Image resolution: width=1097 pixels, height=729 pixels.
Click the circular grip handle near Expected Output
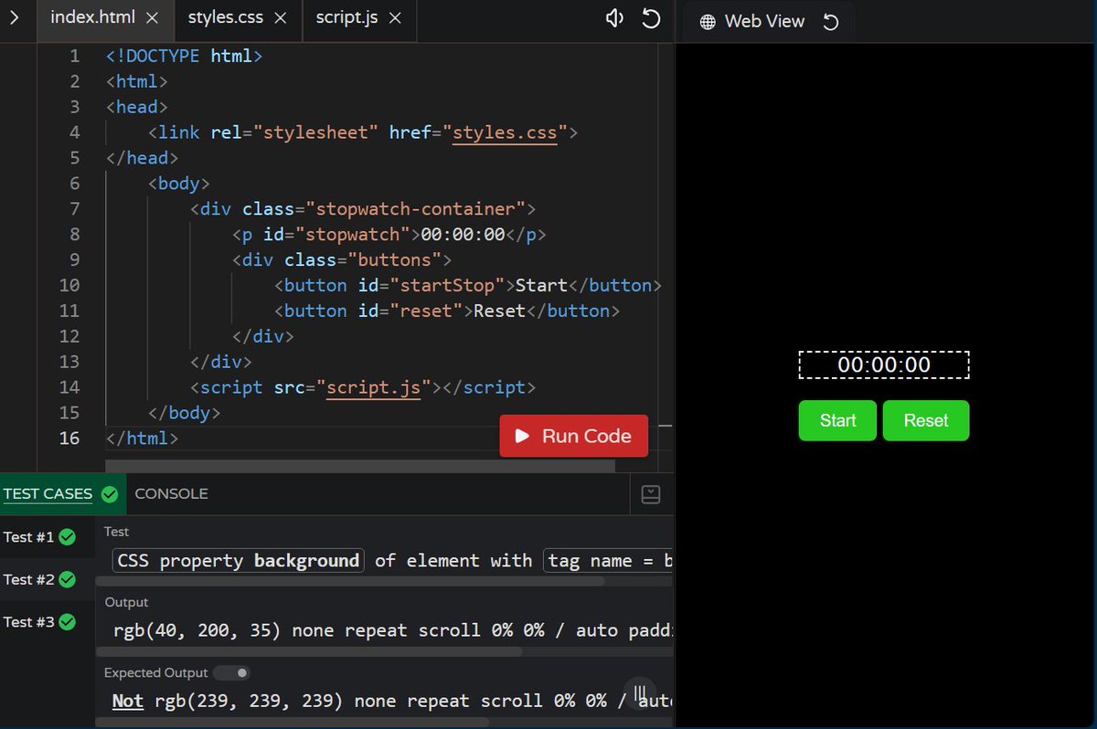[640, 694]
